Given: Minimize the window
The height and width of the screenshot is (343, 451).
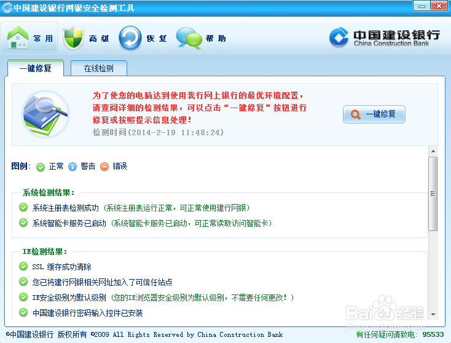Looking at the screenshot, I should [422, 6].
